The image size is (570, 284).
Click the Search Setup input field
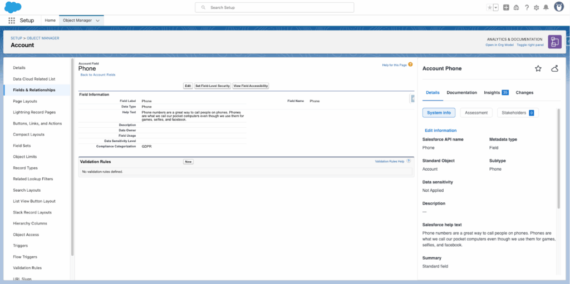pos(274,7)
